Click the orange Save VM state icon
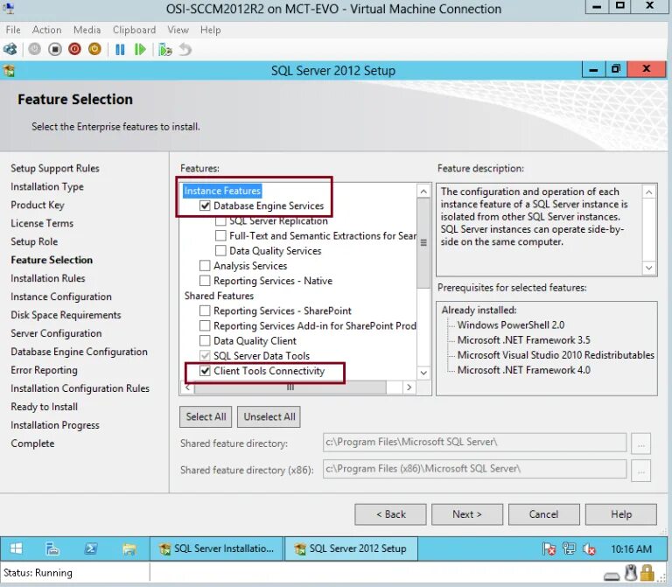The height and width of the screenshot is (587, 672). click(x=94, y=49)
